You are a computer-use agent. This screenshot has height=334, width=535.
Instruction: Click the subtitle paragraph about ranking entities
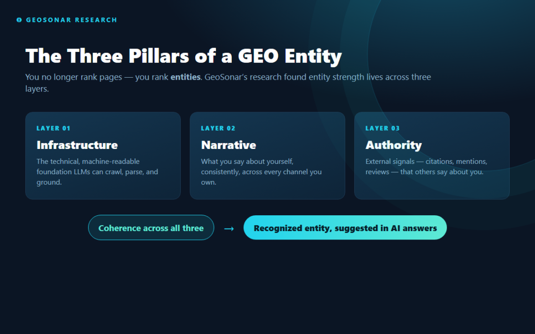click(228, 83)
